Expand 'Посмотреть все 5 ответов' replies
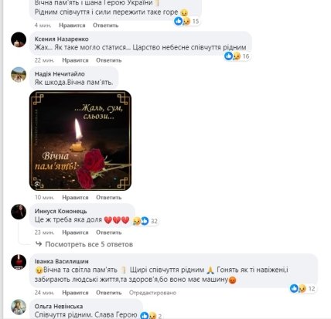Image resolution: width=331 pixels, height=319 pixels. [89, 244]
